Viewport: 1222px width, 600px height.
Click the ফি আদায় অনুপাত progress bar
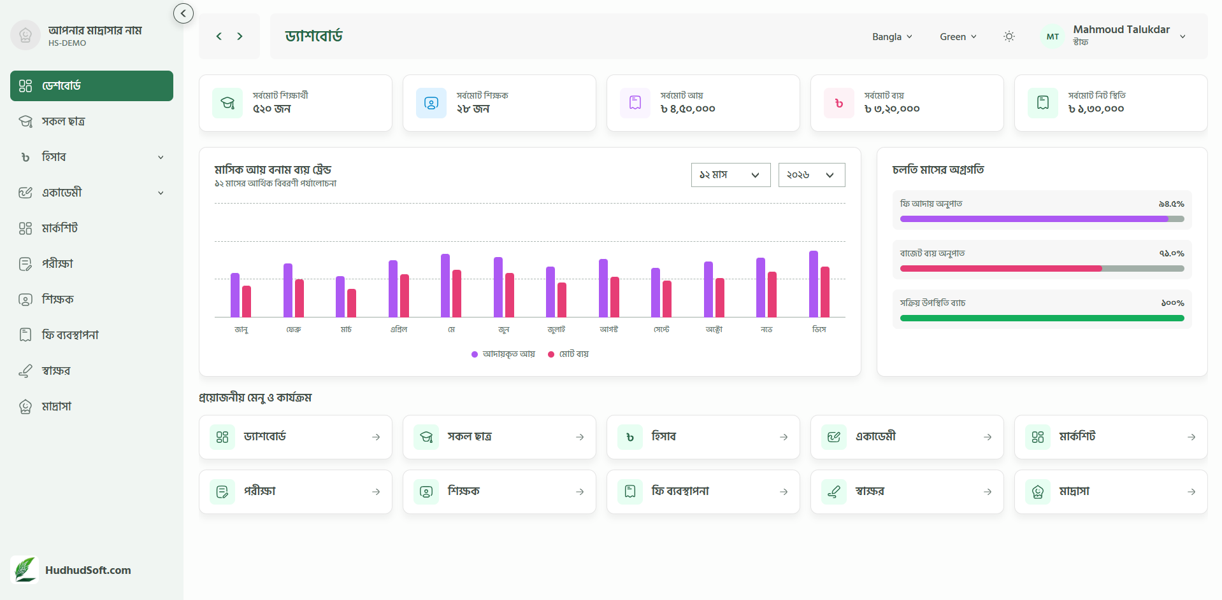coord(1042,219)
